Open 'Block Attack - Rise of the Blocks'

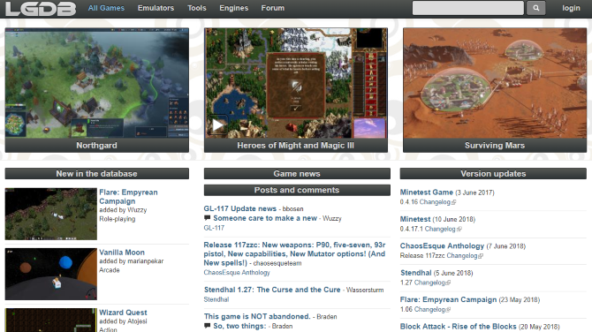(x=459, y=327)
